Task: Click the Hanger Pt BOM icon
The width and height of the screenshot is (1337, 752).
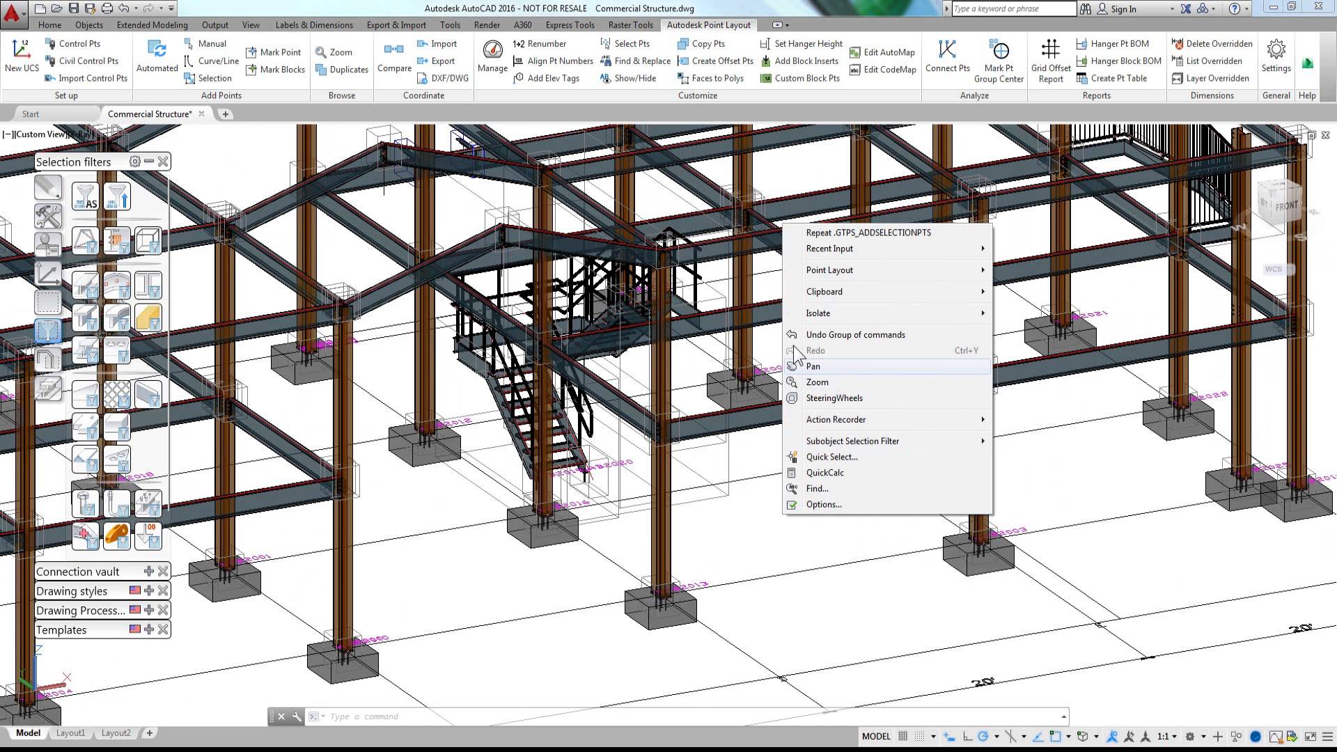Action: coord(1114,43)
